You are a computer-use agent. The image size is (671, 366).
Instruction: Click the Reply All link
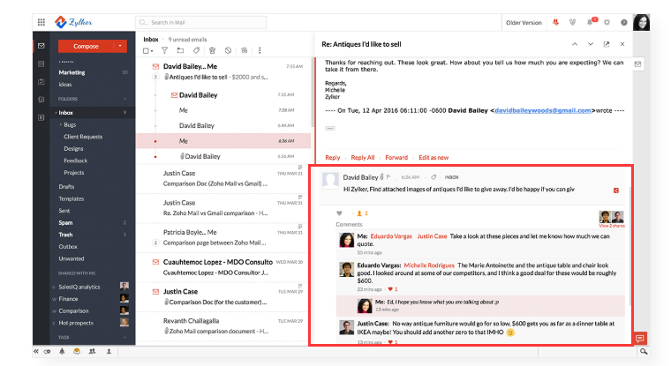click(x=363, y=157)
